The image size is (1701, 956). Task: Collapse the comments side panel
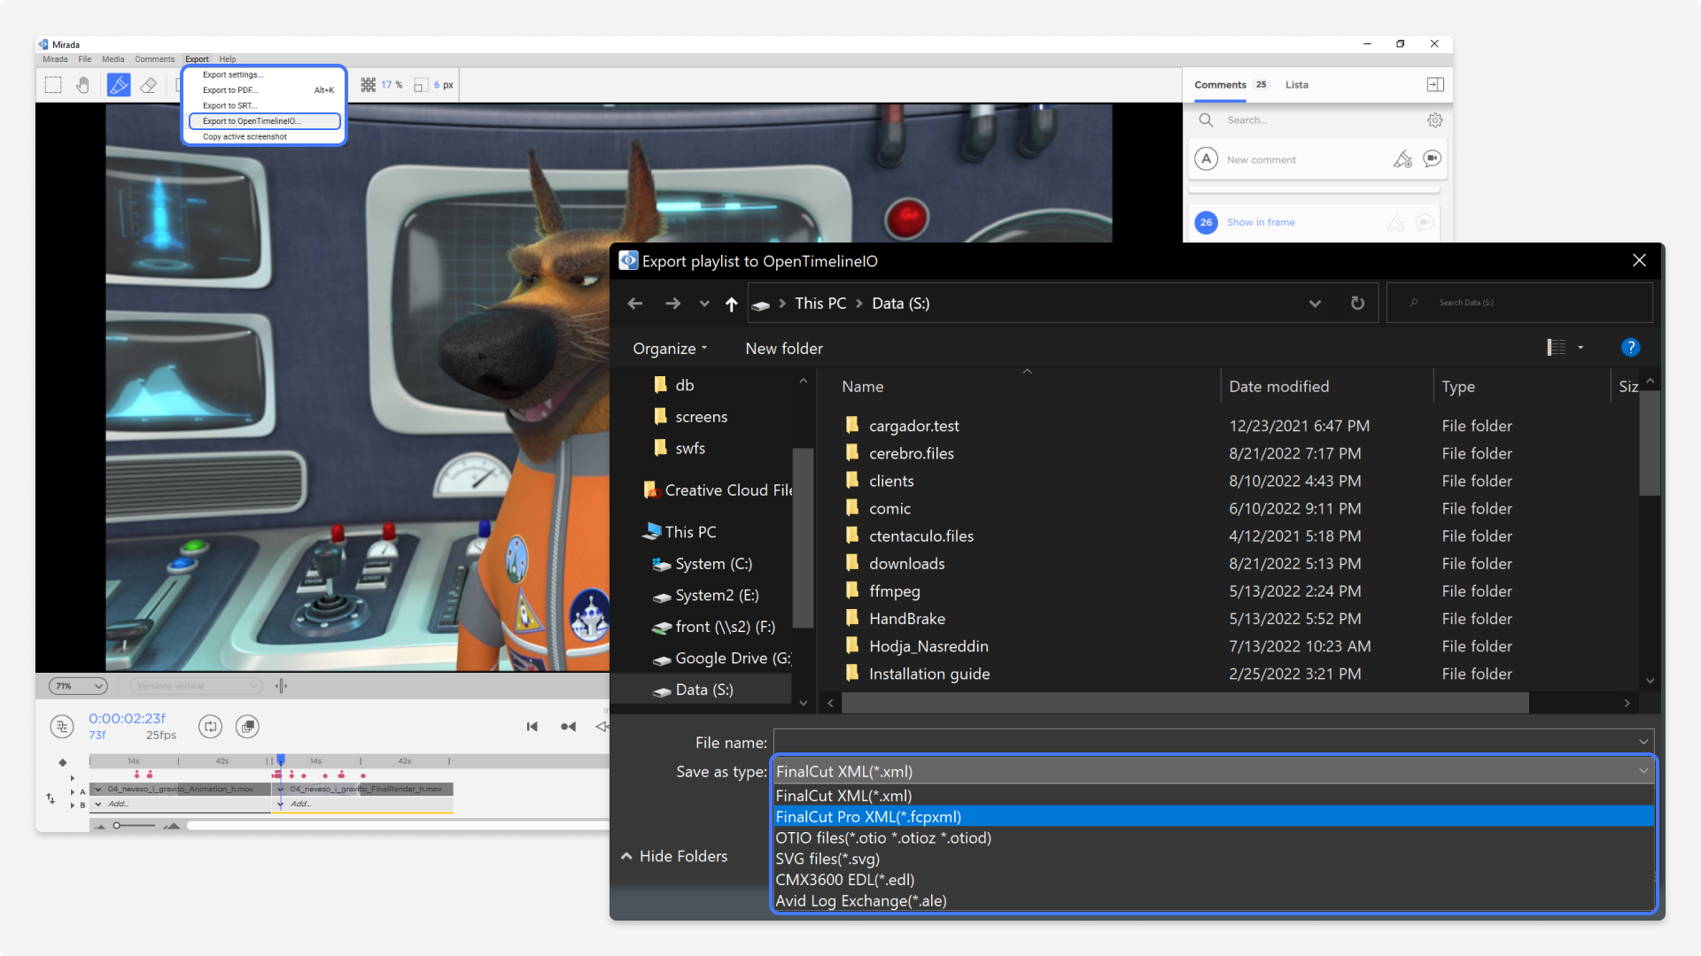(x=1435, y=84)
